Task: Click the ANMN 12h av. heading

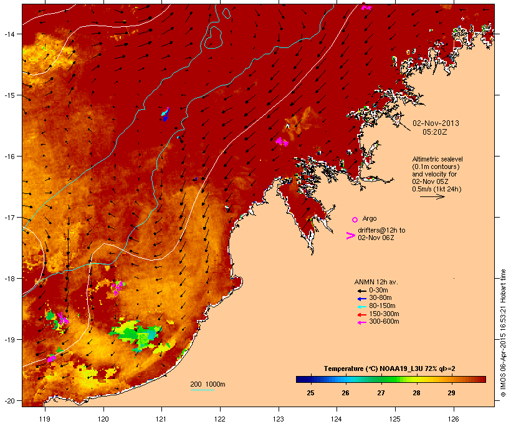Action: pos(376,282)
